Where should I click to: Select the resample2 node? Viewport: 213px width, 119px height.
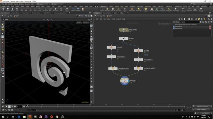pyautogui.click(x=138, y=59)
